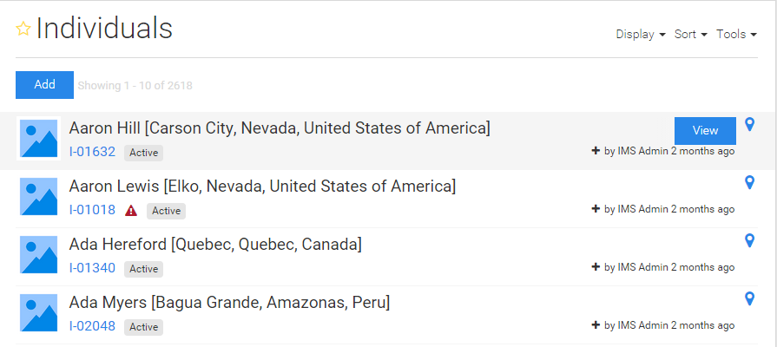Open the Sort dropdown menu
Image resolution: width=777 pixels, height=347 pixels.
pos(691,34)
